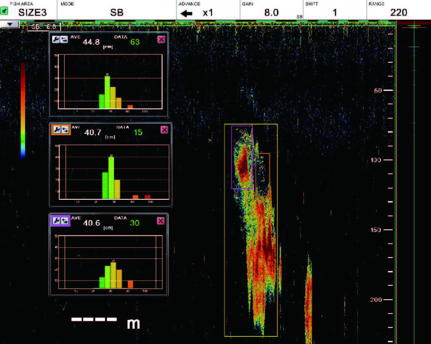Click the tallest green bar in 40.7 histogram
Screen dimensions: 431x344
point(111,178)
